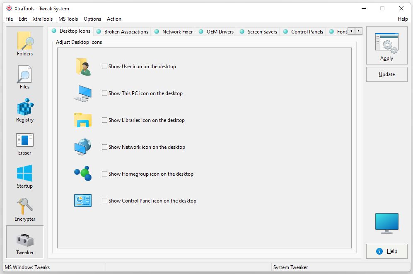Select the partially visible Font tab
The width and height of the screenshot is (413, 274).
[338, 32]
